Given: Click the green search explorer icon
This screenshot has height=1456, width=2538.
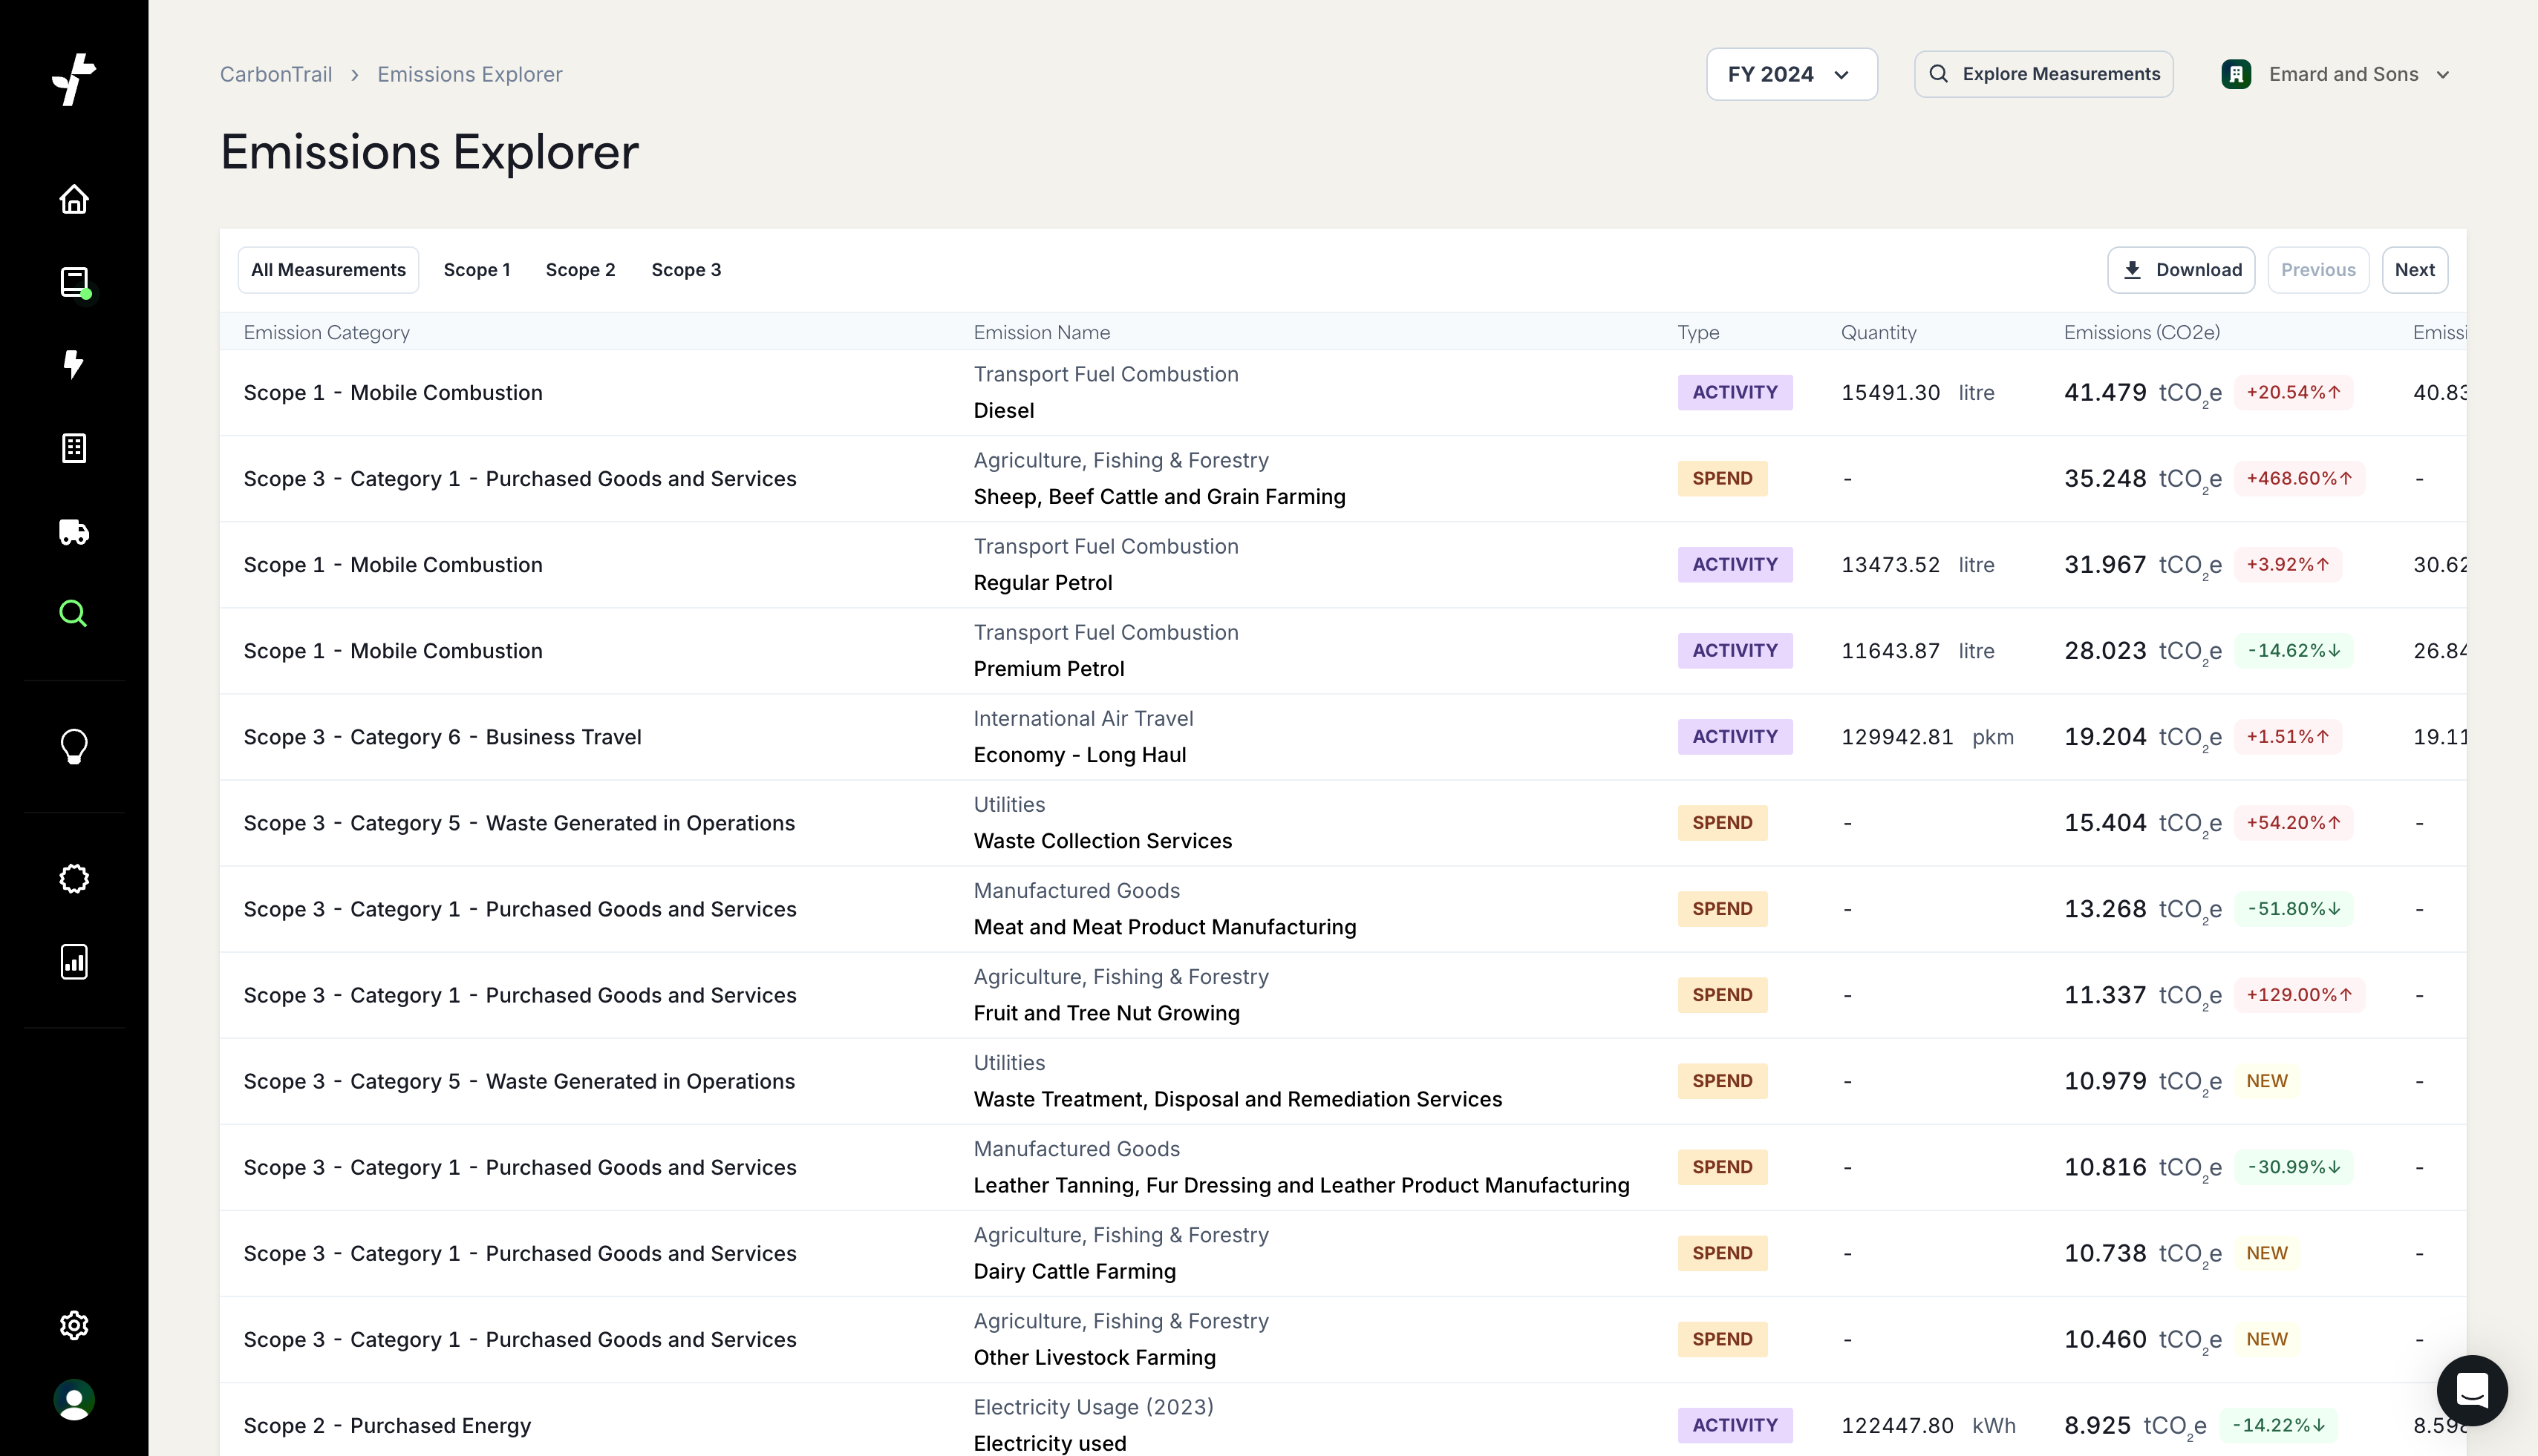Looking at the screenshot, I should [x=74, y=613].
